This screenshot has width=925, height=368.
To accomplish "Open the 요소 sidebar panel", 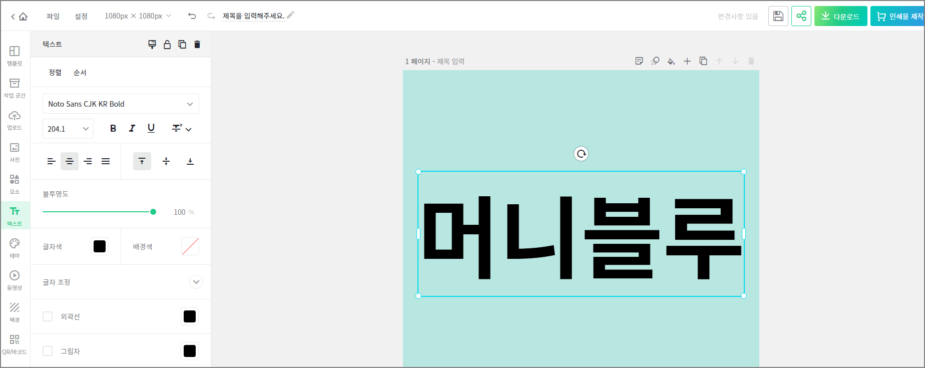I will [15, 184].
